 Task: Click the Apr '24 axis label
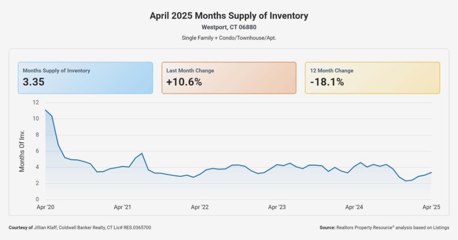click(354, 207)
